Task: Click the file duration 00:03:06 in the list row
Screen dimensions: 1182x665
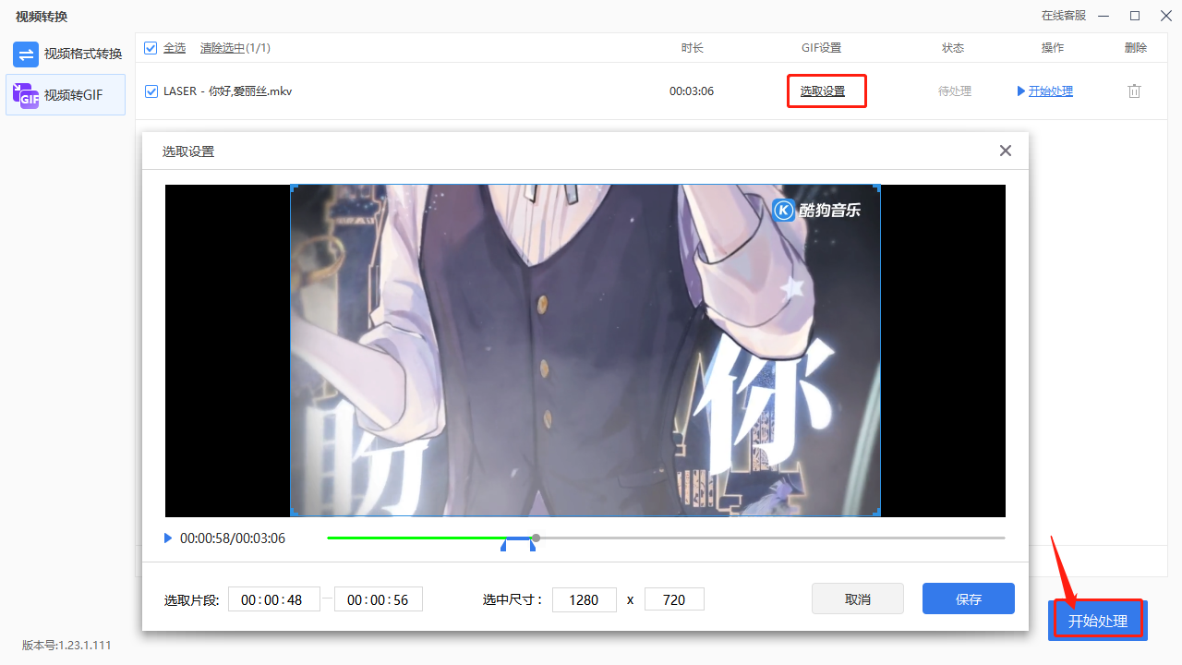Action: (x=692, y=91)
